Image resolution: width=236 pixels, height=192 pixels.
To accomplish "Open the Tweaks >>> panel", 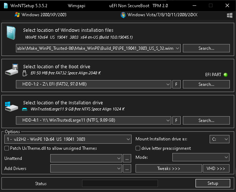I will click(x=168, y=168).
